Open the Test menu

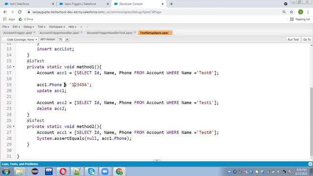pyautogui.click(x=41, y=27)
